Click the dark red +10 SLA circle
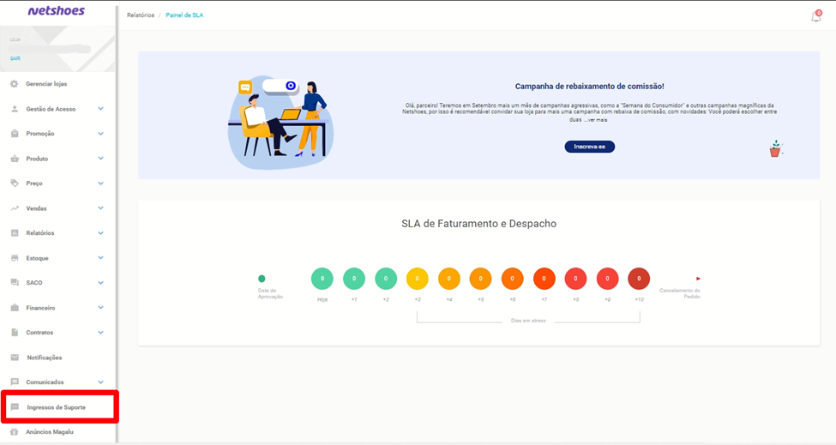The image size is (836, 445). point(639,279)
